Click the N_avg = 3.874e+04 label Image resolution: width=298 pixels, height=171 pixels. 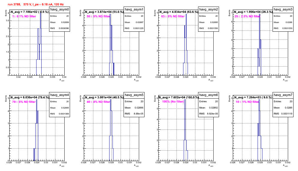(x=104, y=12)
